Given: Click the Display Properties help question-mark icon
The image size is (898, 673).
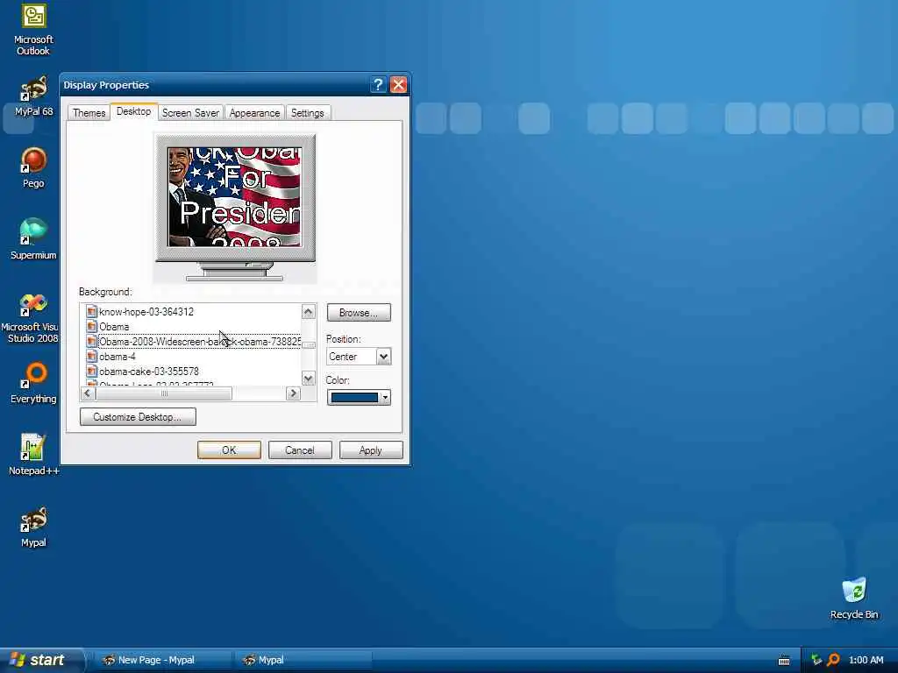Looking at the screenshot, I should 378,85.
